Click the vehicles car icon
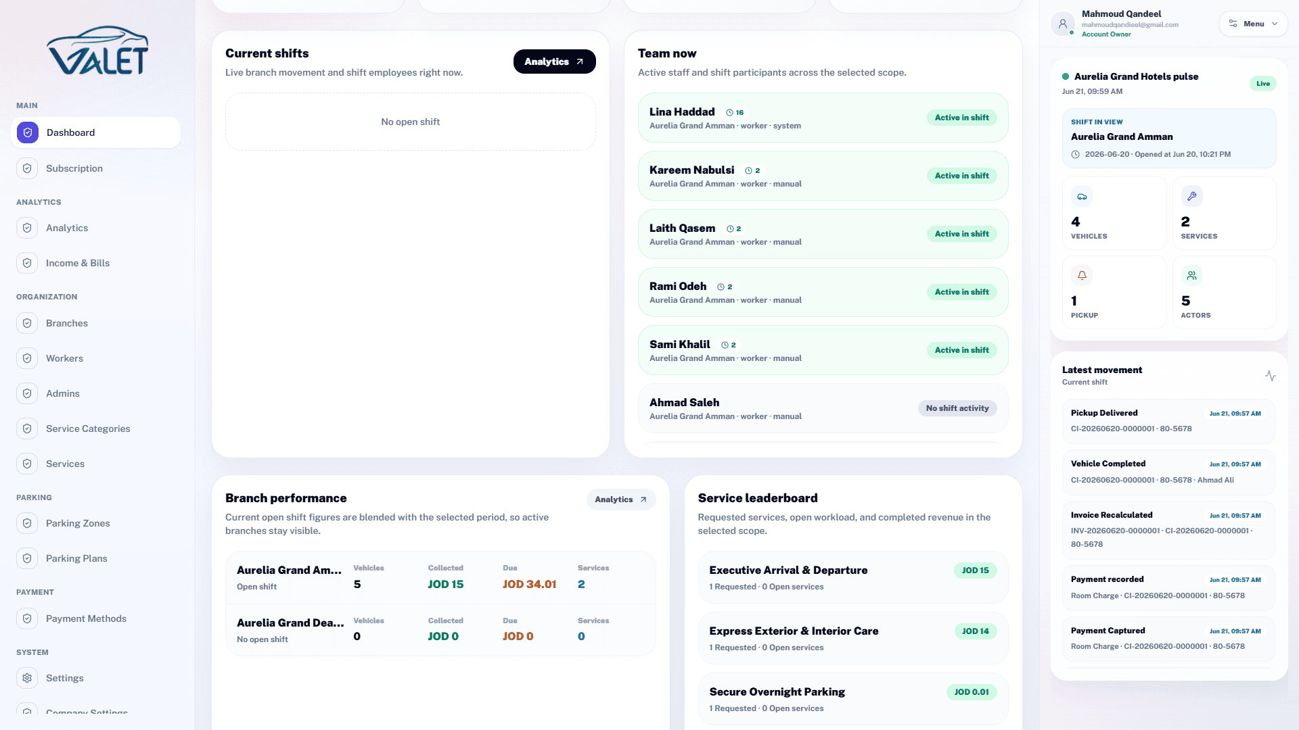Image resolution: width=1299 pixels, height=730 pixels. (1082, 197)
